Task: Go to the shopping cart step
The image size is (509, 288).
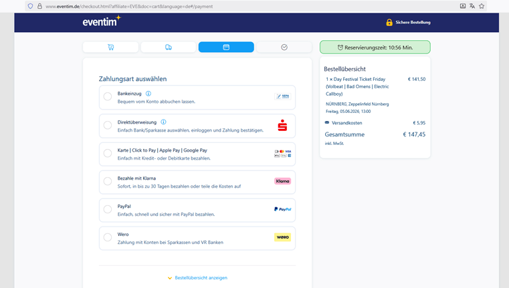Action: tap(110, 47)
